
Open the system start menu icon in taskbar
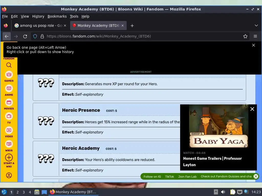tap(4, 192)
